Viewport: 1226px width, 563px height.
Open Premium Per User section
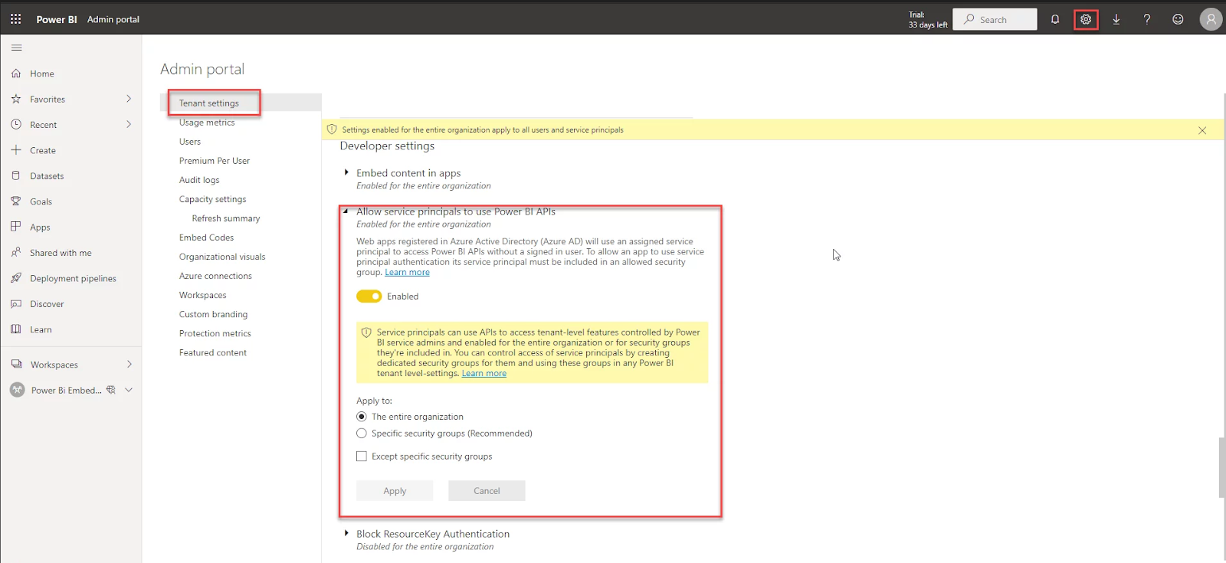215,161
